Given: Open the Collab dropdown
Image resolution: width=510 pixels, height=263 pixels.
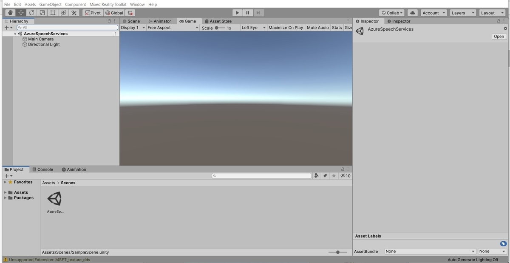Looking at the screenshot, I should point(392,13).
